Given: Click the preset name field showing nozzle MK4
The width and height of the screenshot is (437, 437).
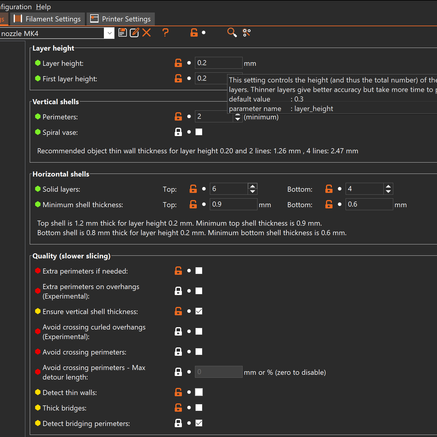Looking at the screenshot, I should [52, 33].
